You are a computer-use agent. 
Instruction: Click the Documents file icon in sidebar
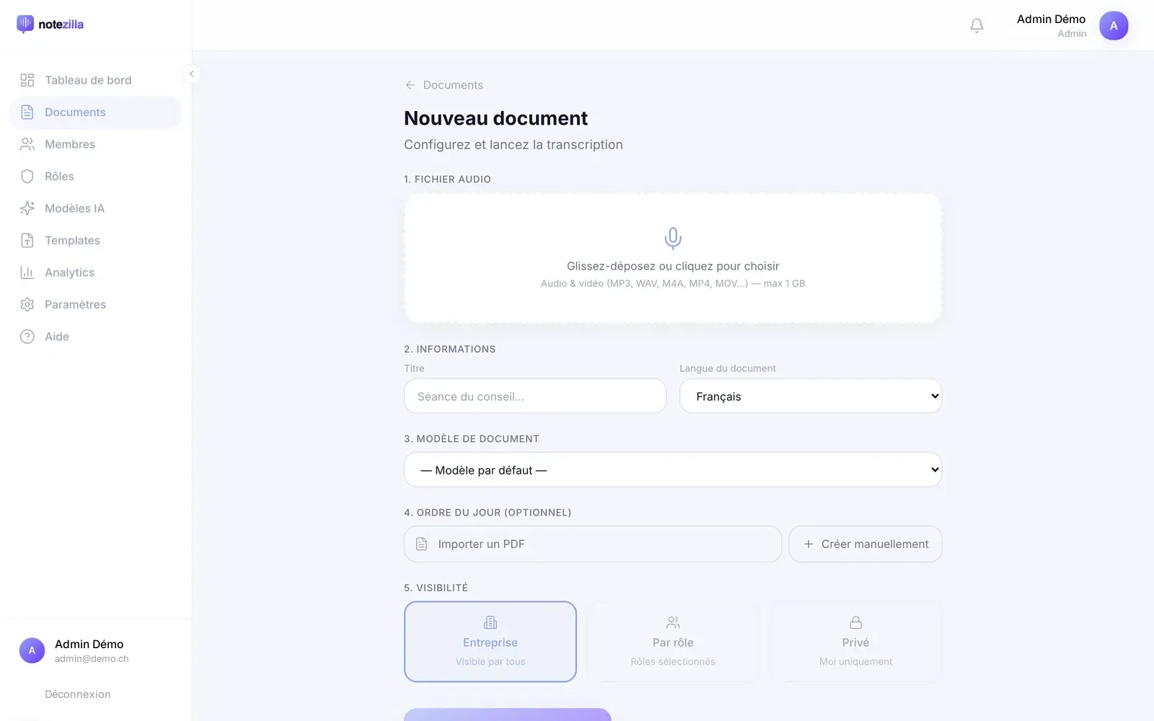point(27,112)
